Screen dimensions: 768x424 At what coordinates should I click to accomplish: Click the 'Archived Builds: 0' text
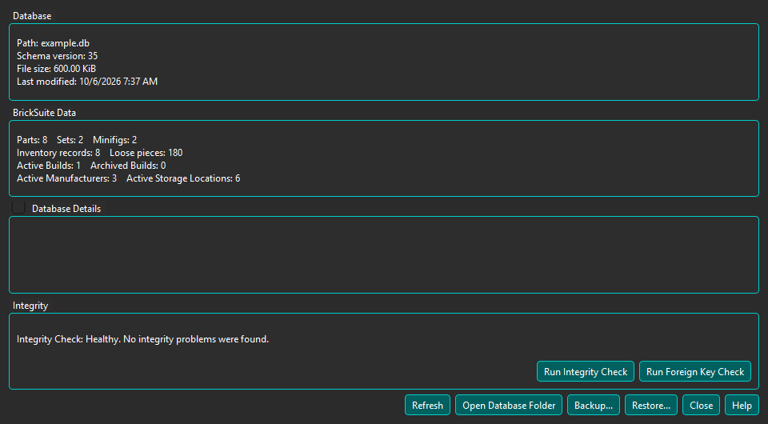(x=128, y=166)
